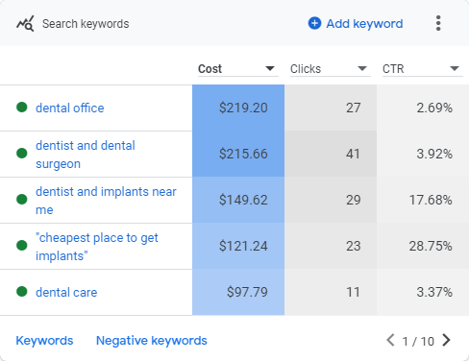Switch to the Negative keywords tab
This screenshot has width=469, height=361.
[x=152, y=341]
